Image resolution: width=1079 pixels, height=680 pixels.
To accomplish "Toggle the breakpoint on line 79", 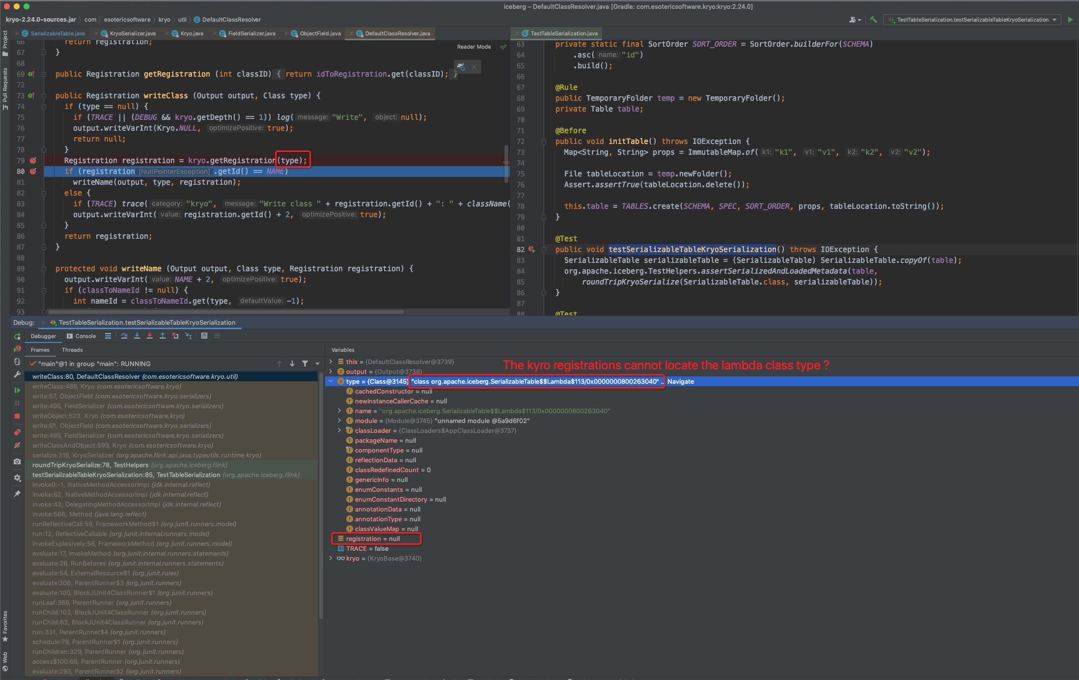I will (x=33, y=161).
